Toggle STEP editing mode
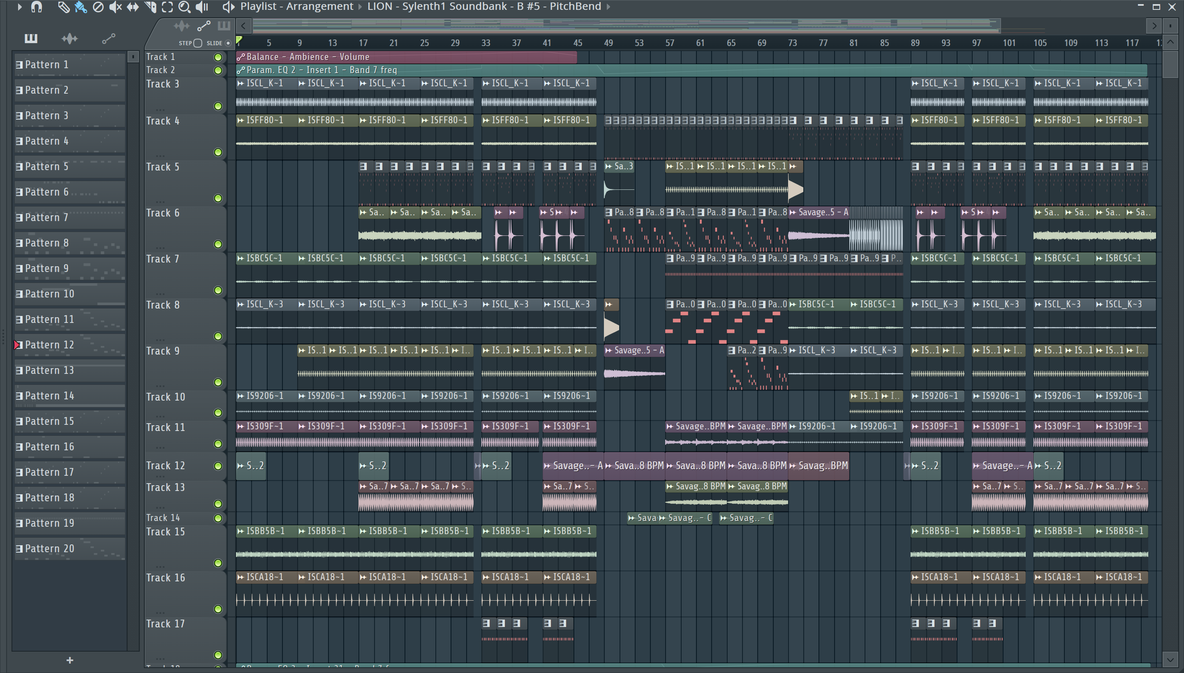The width and height of the screenshot is (1184, 673). click(198, 43)
